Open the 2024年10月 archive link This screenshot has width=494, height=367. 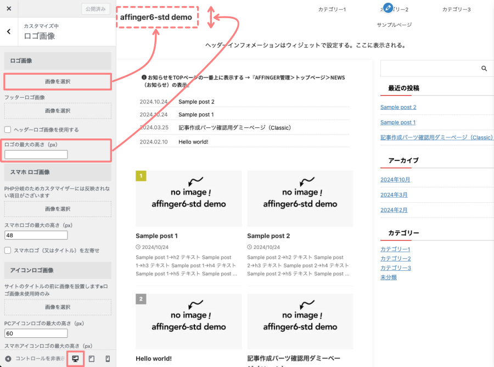[395, 179]
